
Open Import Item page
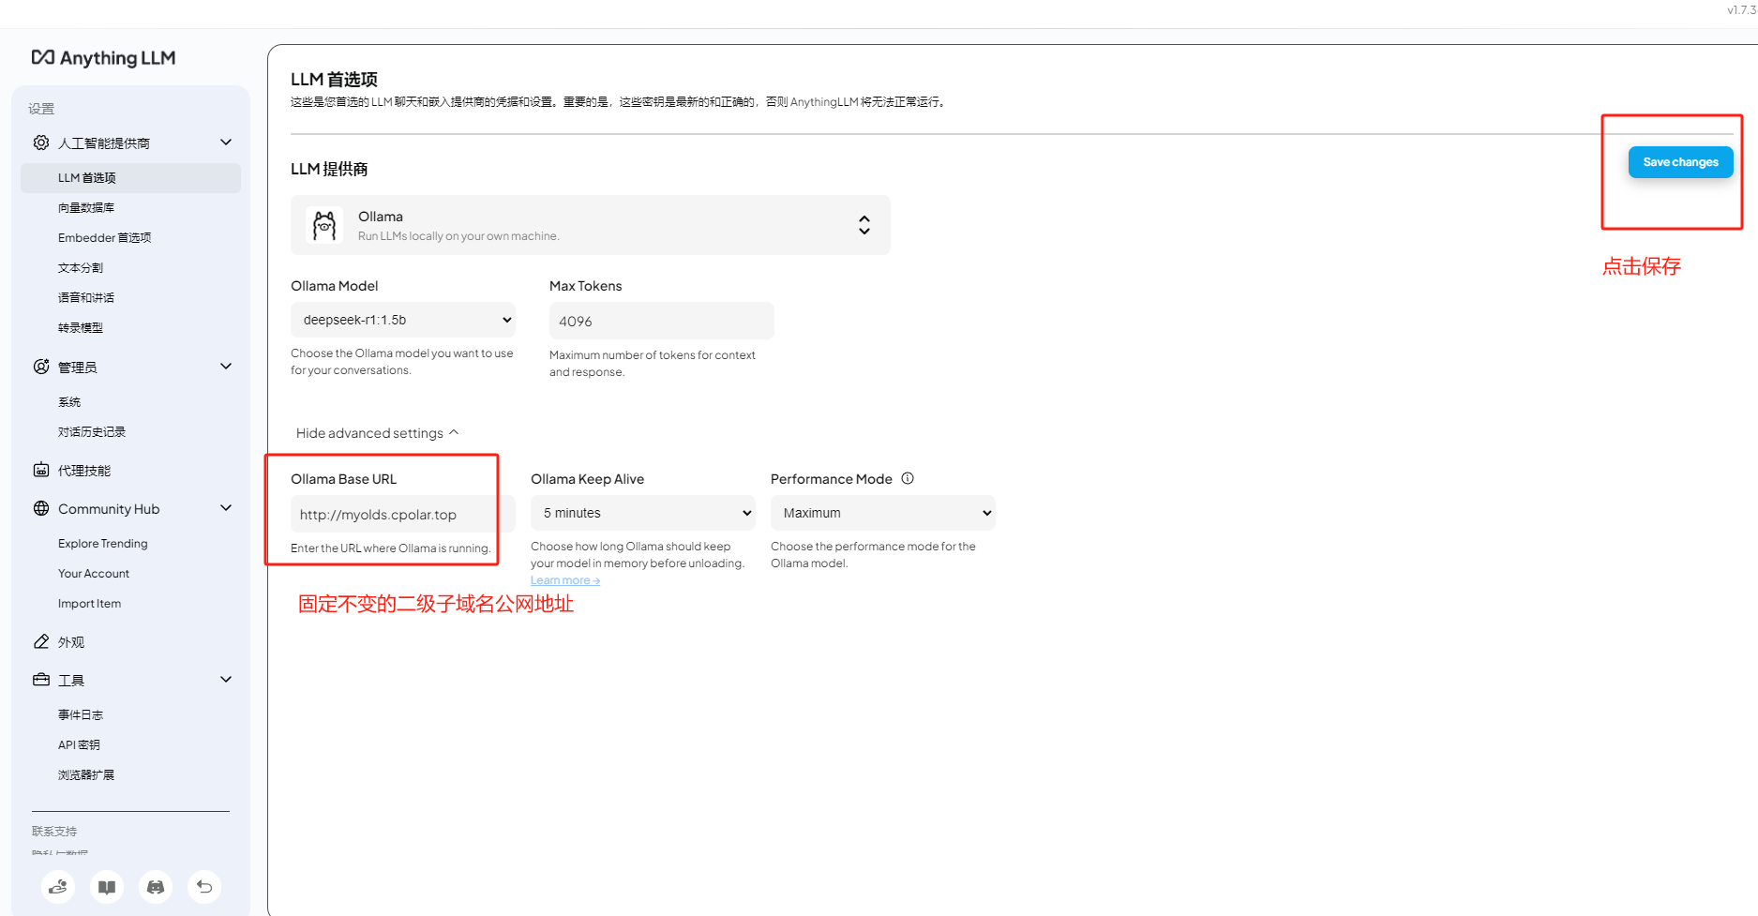tap(90, 604)
